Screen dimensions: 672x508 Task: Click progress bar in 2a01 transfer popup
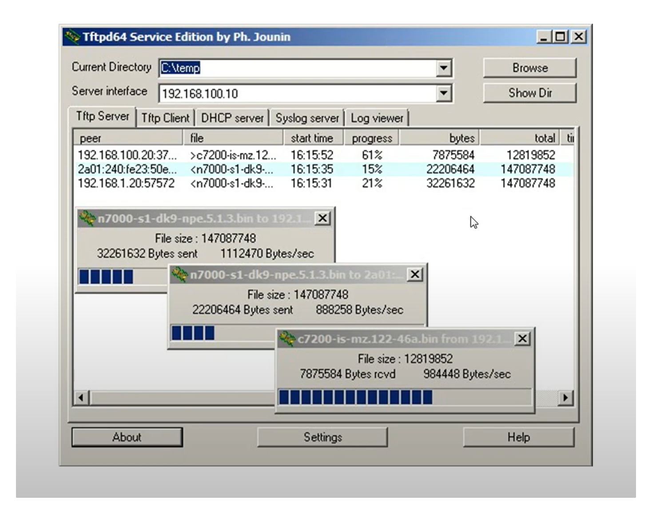pos(222,333)
